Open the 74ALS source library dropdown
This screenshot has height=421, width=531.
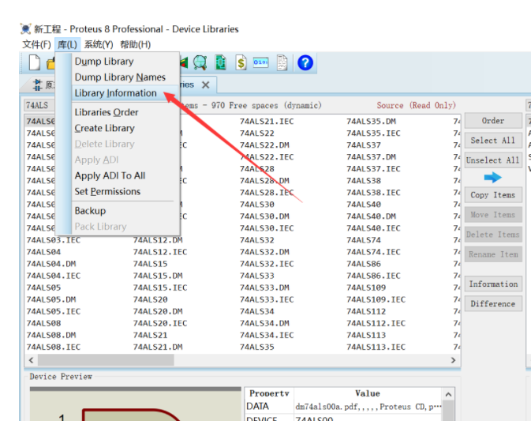39,105
